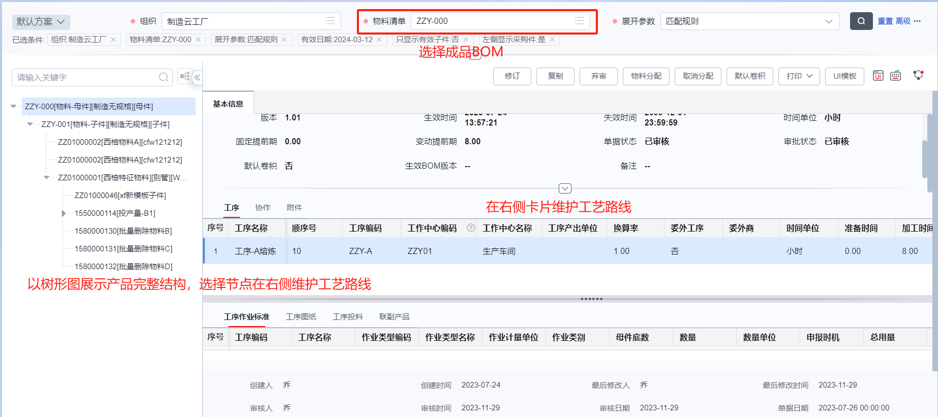Collapse the left tree panel with double-chevron
Viewport: 938px width, 417px height.
click(197, 77)
